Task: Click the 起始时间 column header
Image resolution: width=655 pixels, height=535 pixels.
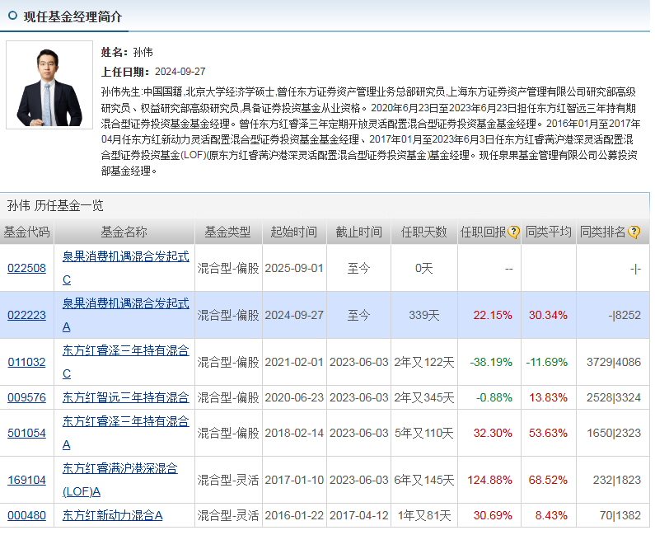Action: [293, 232]
